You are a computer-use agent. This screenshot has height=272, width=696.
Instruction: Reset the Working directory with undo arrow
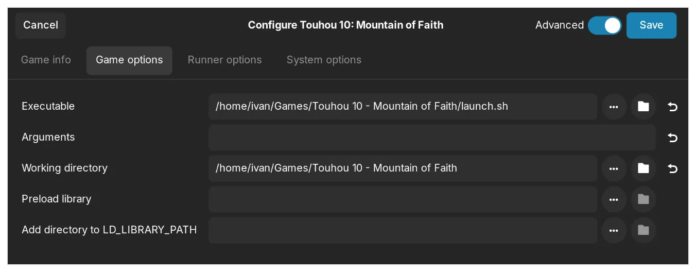click(x=672, y=168)
